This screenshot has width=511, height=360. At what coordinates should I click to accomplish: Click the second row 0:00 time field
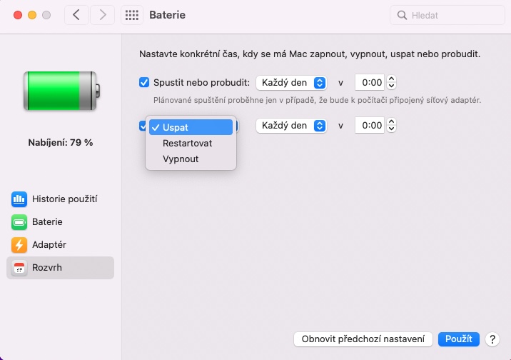pyautogui.click(x=371, y=126)
